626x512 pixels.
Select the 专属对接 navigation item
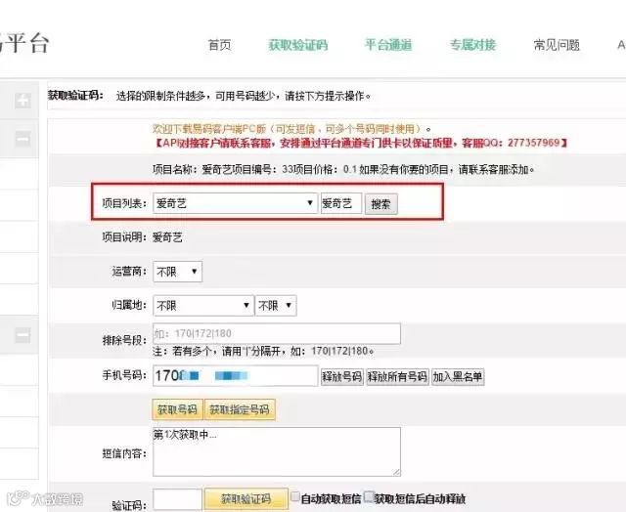[x=472, y=45]
